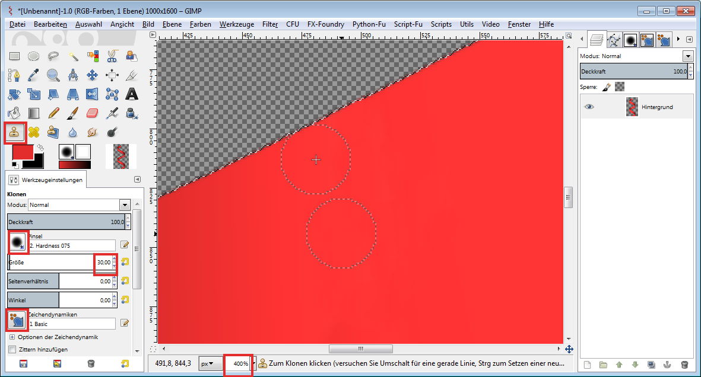Select the Rotate tool
This screenshot has height=377, width=701.
[14, 94]
